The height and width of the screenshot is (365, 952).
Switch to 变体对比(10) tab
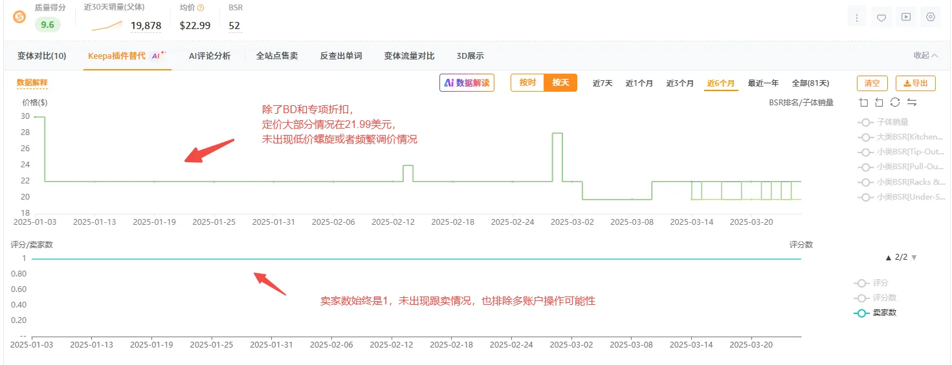[x=41, y=56]
